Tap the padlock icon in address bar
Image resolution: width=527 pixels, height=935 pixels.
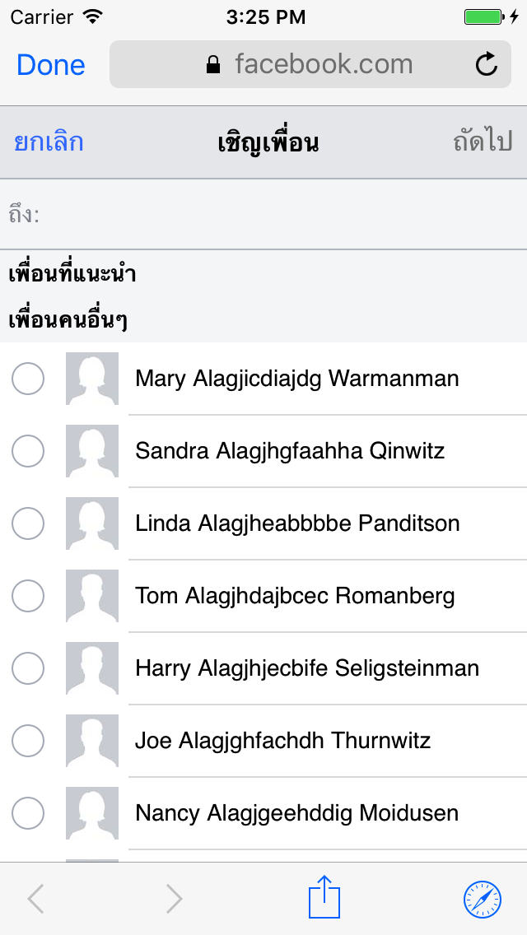tap(213, 65)
